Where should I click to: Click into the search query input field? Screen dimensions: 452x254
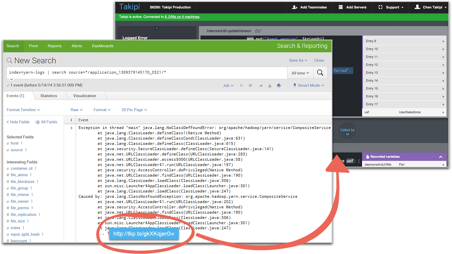coord(147,73)
